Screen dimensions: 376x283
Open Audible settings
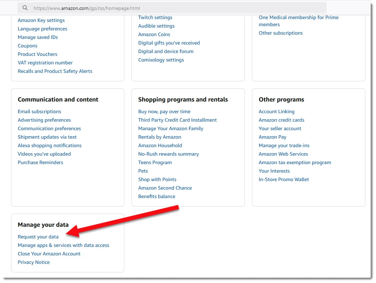156,26
